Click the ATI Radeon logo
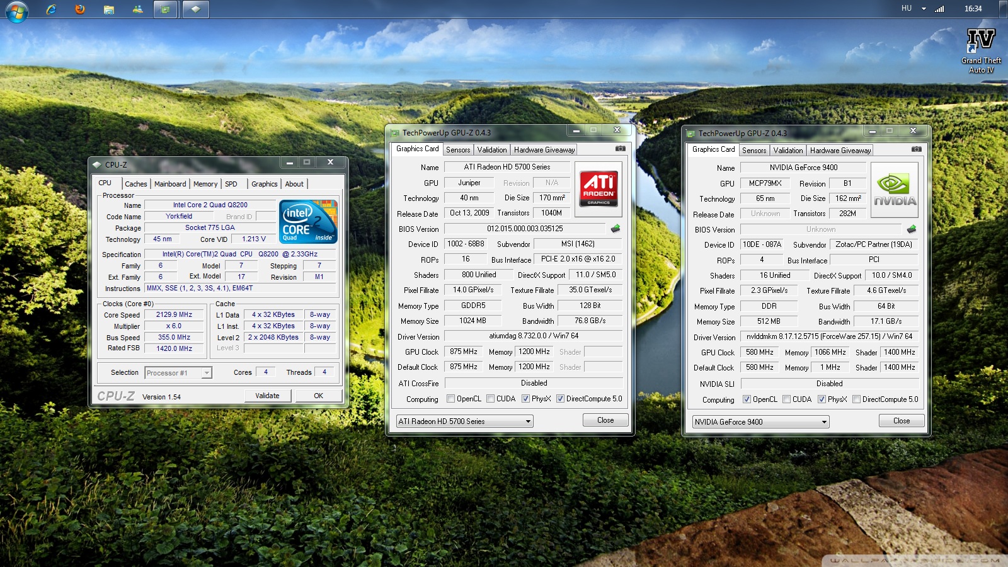 [598, 188]
